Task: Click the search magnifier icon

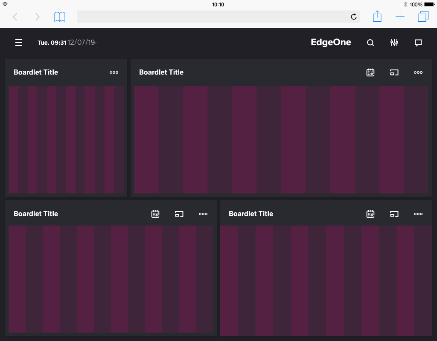Action: [x=370, y=43]
